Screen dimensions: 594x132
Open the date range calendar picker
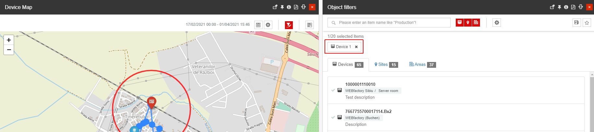(x=258, y=25)
